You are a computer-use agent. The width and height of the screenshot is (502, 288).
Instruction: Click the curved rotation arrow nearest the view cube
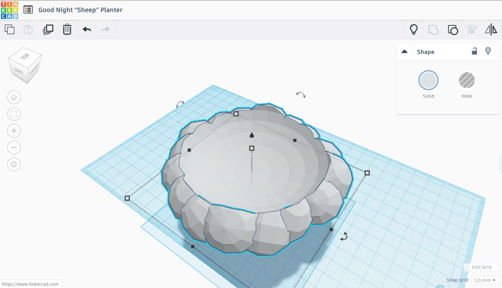pos(180,104)
